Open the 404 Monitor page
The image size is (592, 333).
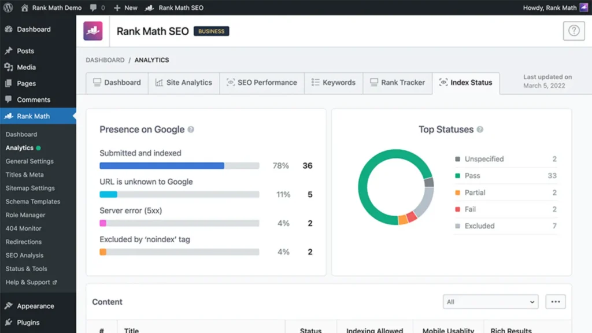[x=23, y=228]
